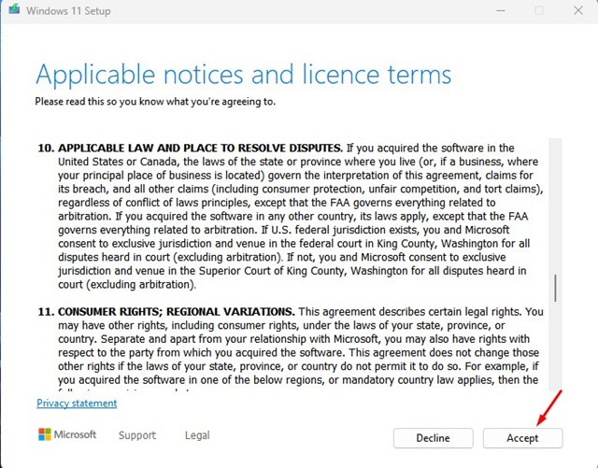This screenshot has height=468, width=598.
Task: Open the Support link in footer
Action: coord(137,435)
